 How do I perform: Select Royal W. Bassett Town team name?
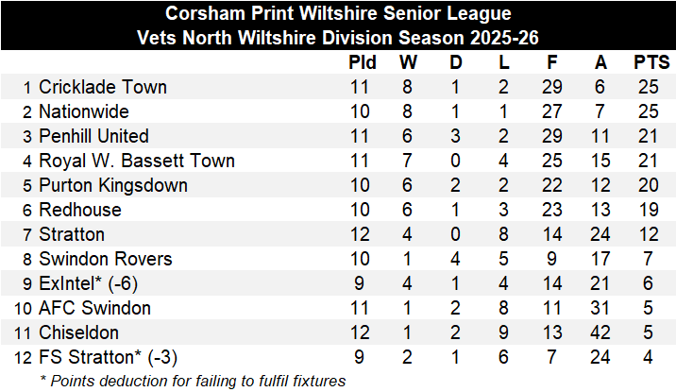(x=136, y=161)
